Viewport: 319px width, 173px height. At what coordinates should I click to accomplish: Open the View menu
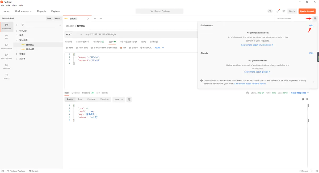[x=14, y=6]
